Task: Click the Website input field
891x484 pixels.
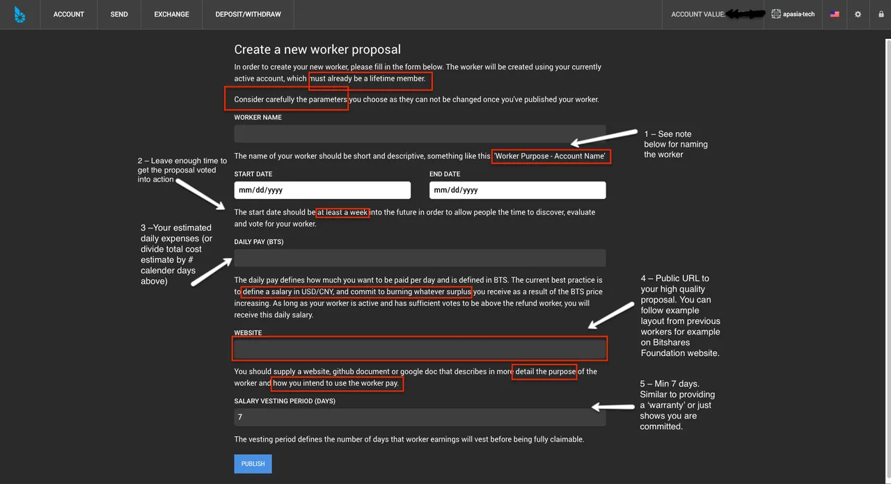Action: click(420, 348)
